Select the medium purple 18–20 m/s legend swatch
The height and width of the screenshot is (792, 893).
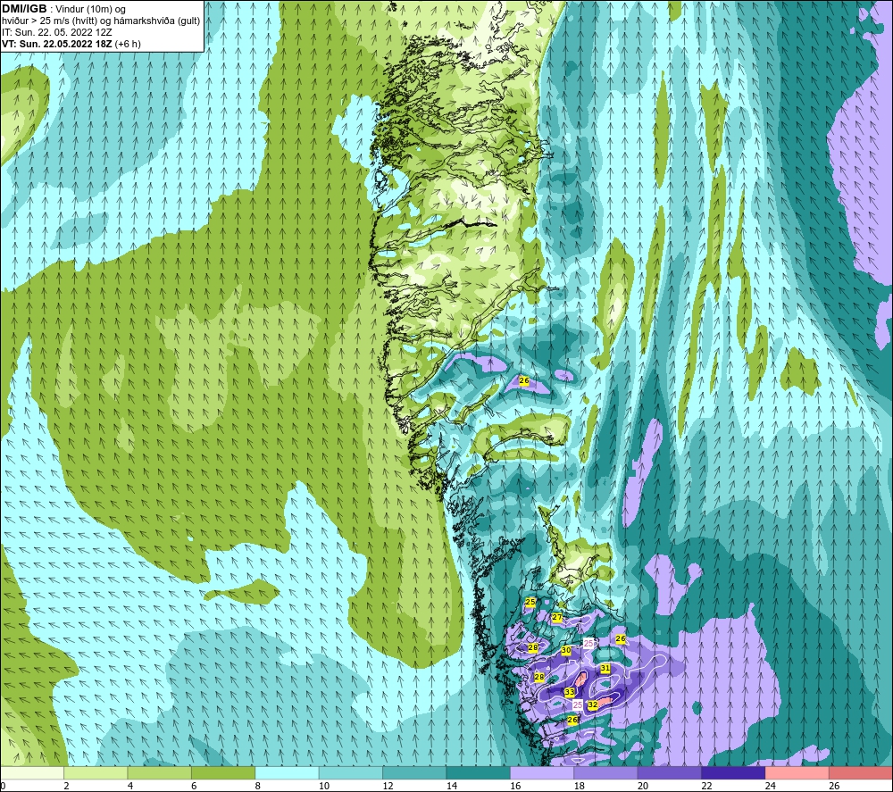[606, 772]
